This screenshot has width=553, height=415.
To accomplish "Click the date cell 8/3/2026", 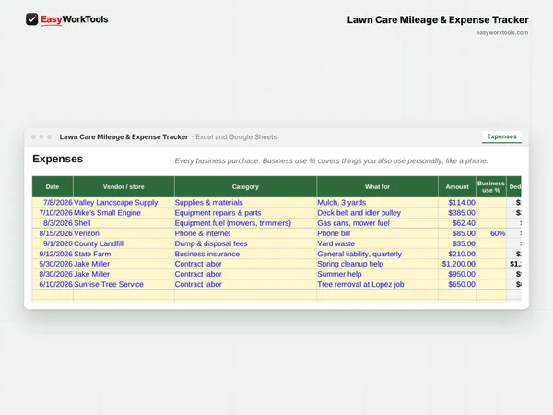I will pyautogui.click(x=53, y=223).
